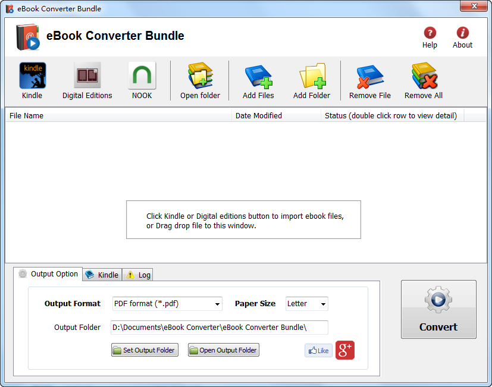Import ebooks from Kindle
492x387 pixels.
[x=32, y=81]
